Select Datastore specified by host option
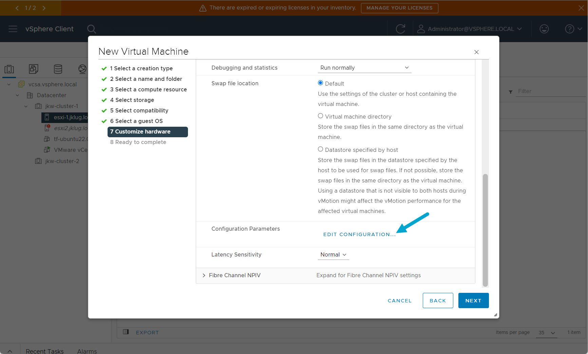 (320, 149)
